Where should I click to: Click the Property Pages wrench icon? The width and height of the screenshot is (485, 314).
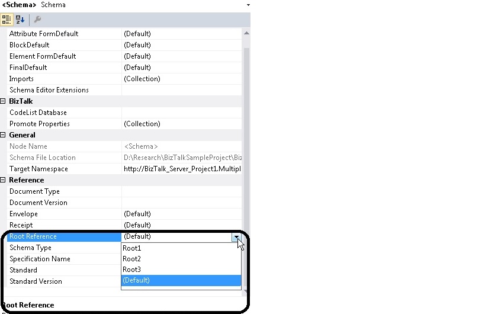pos(38,20)
